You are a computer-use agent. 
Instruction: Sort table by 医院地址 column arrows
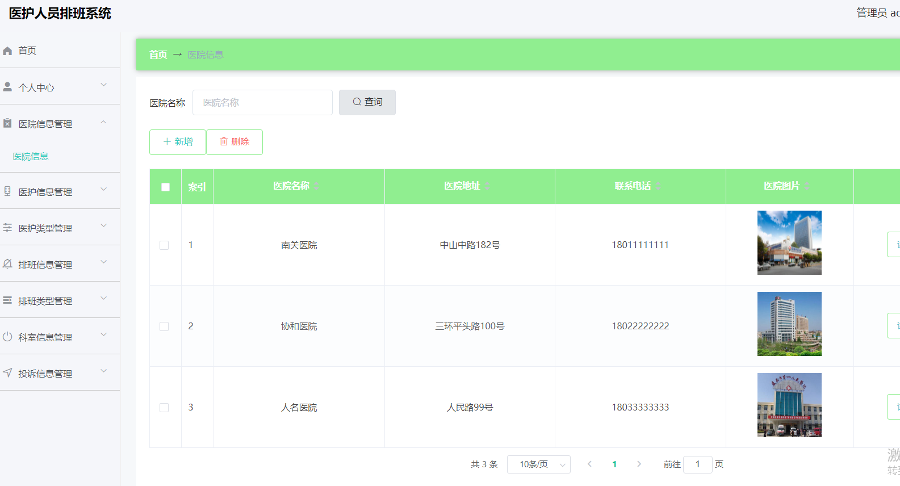point(487,186)
